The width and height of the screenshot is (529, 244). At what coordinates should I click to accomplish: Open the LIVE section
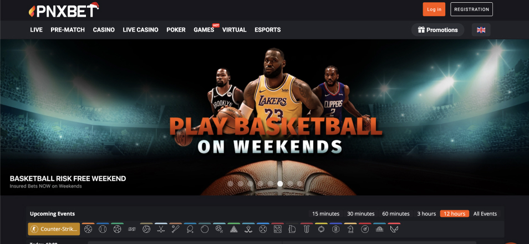[37, 30]
